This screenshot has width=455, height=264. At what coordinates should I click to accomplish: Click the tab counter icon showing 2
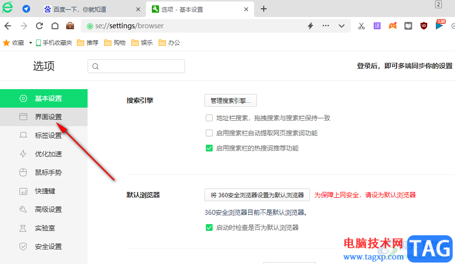coord(438,4)
